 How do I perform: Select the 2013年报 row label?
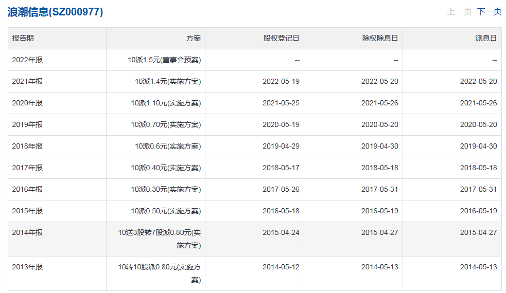point(27,267)
